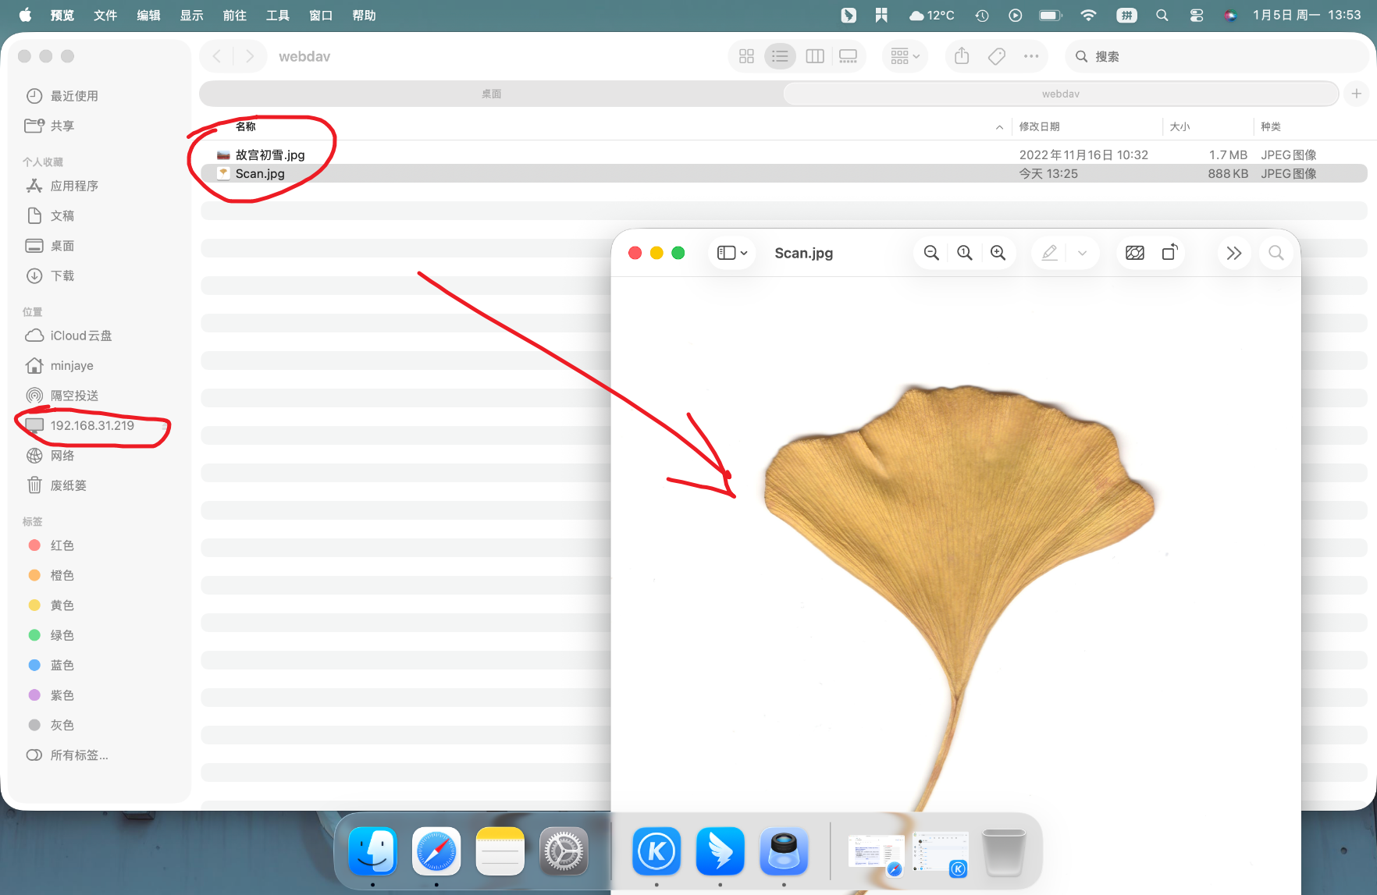Viewport: 1377px width, 895px height.
Task: Go forward in Finder navigation
Action: click(250, 56)
